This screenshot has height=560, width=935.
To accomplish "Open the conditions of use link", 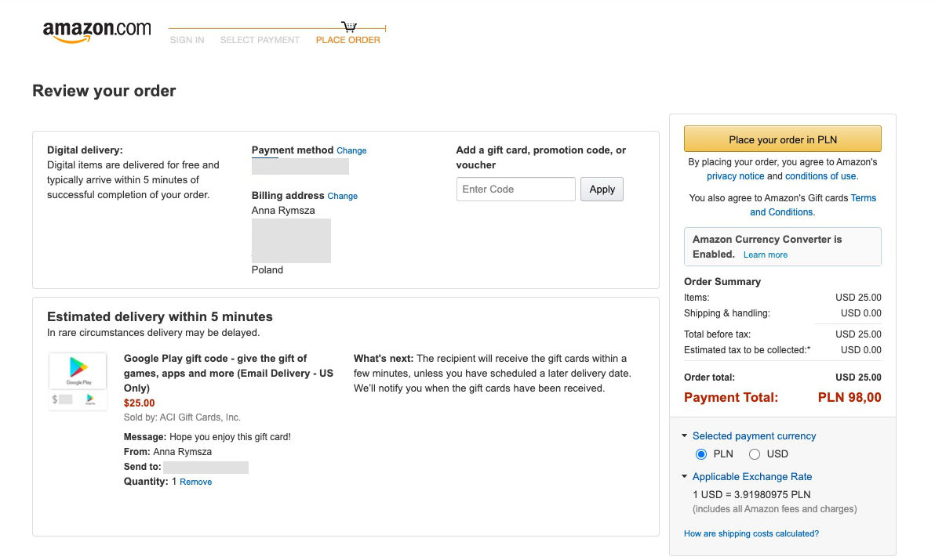I will tap(820, 176).
